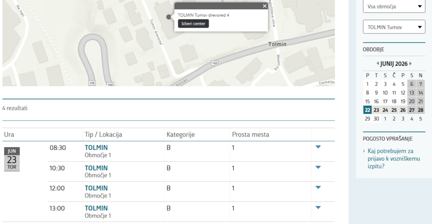Select June 22 in the calendar
Viewport: 432px width, 224px height.
point(367,110)
